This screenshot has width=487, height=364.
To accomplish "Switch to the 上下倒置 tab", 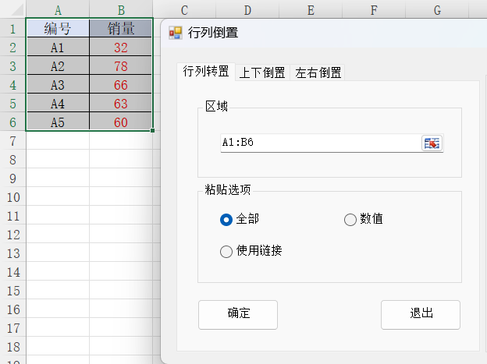I will tap(262, 72).
